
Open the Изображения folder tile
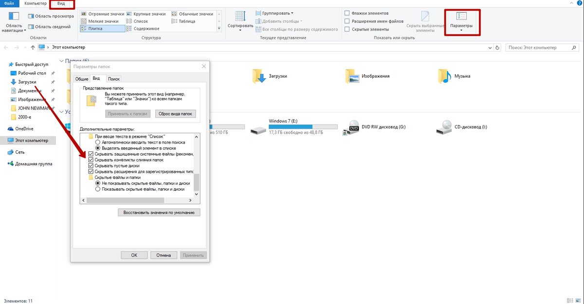[368, 76]
